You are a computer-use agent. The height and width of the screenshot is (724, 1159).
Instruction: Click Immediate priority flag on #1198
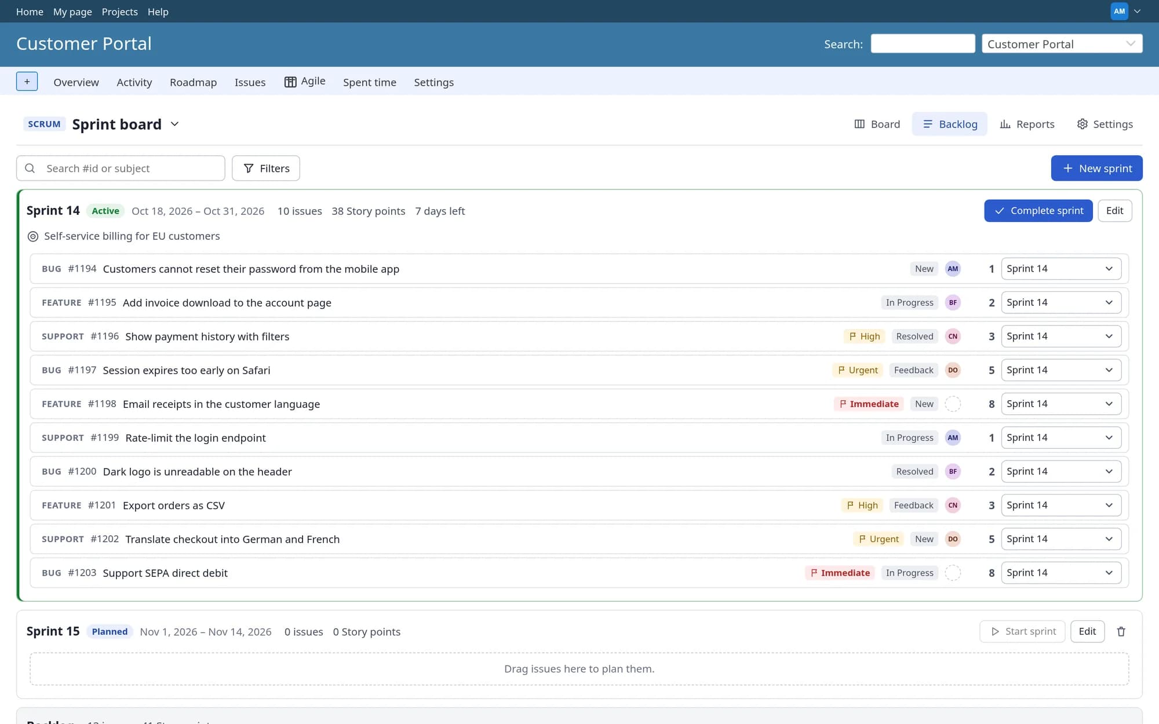tap(869, 404)
